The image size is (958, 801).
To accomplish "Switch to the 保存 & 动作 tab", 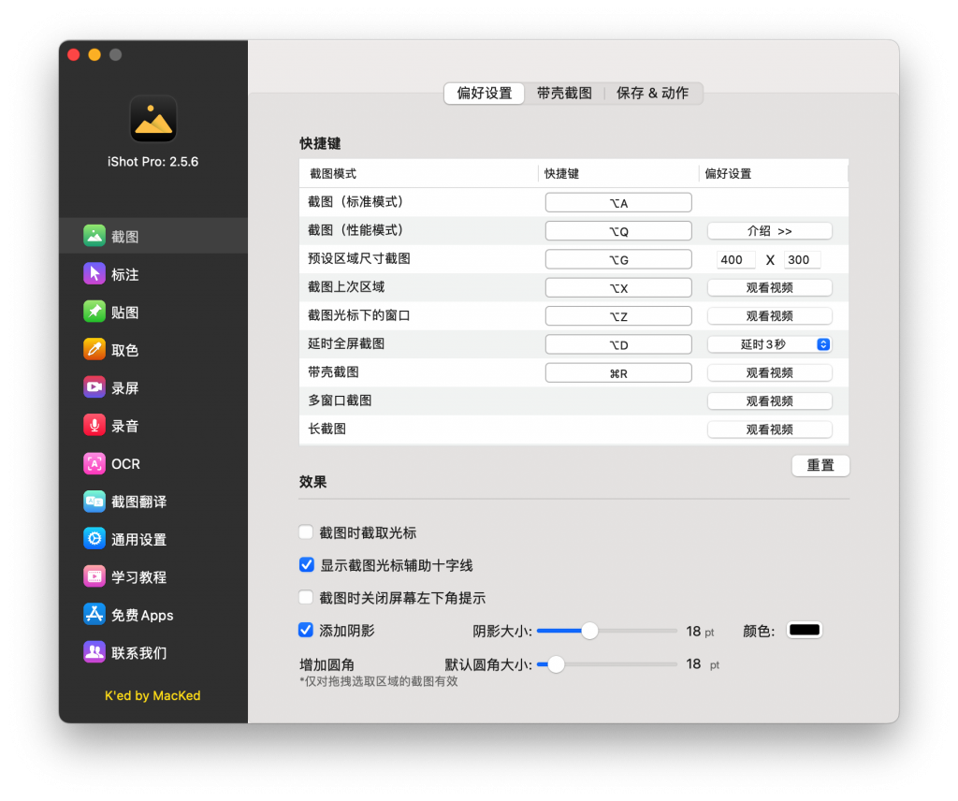I will tap(652, 93).
